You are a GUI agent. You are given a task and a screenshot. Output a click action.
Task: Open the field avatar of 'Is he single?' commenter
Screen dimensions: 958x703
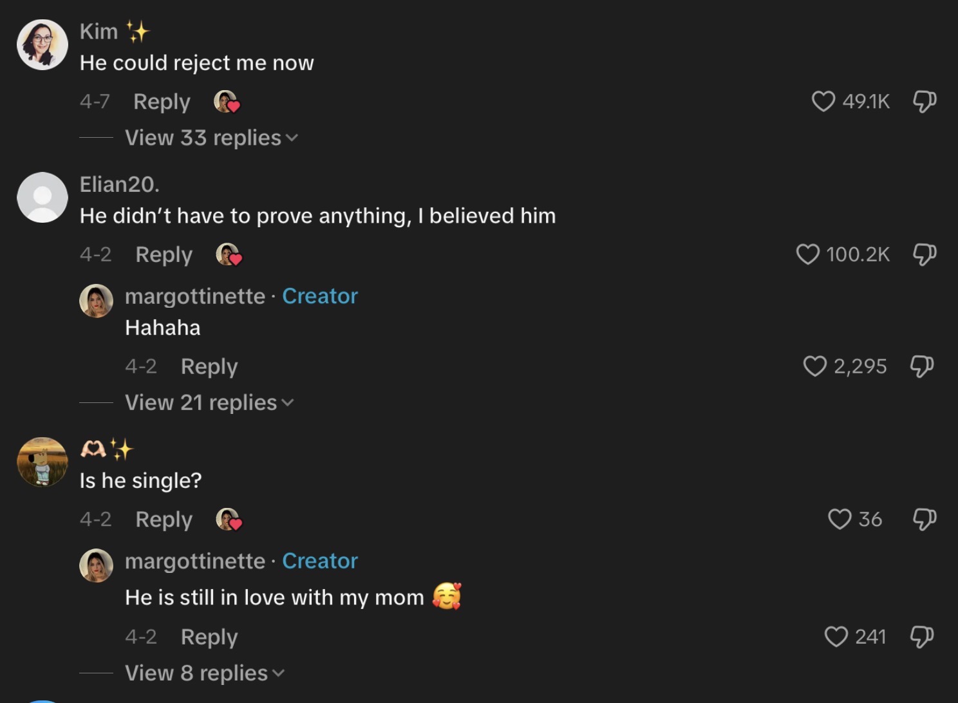pos(42,462)
